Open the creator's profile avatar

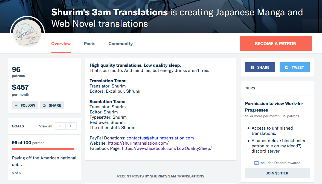click(27, 33)
